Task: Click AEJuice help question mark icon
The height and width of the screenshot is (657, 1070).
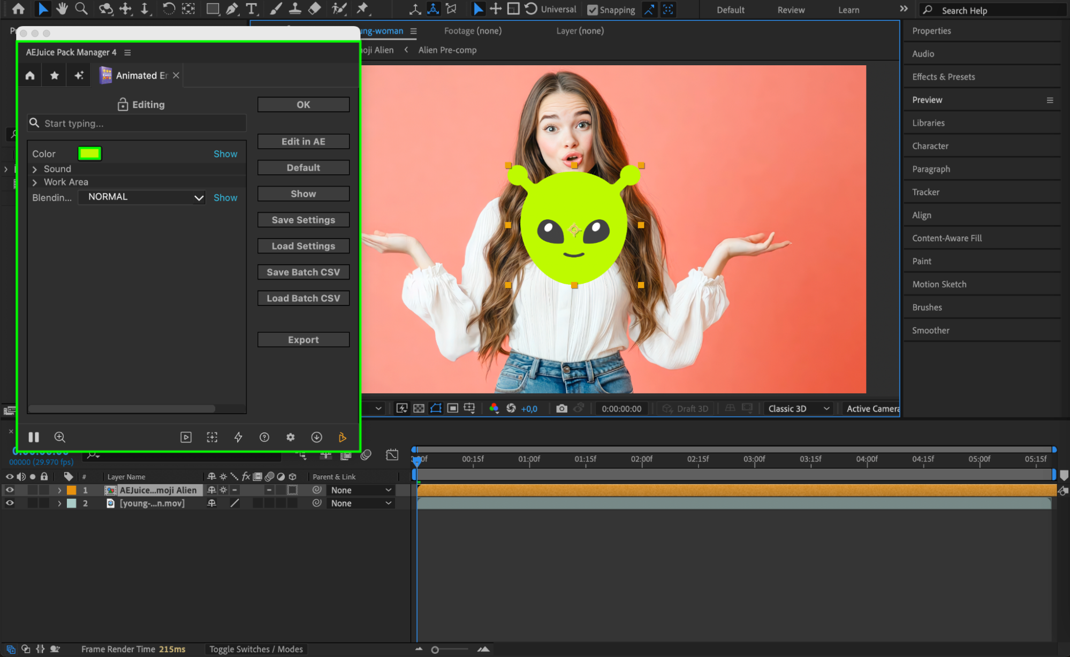Action: 264,437
